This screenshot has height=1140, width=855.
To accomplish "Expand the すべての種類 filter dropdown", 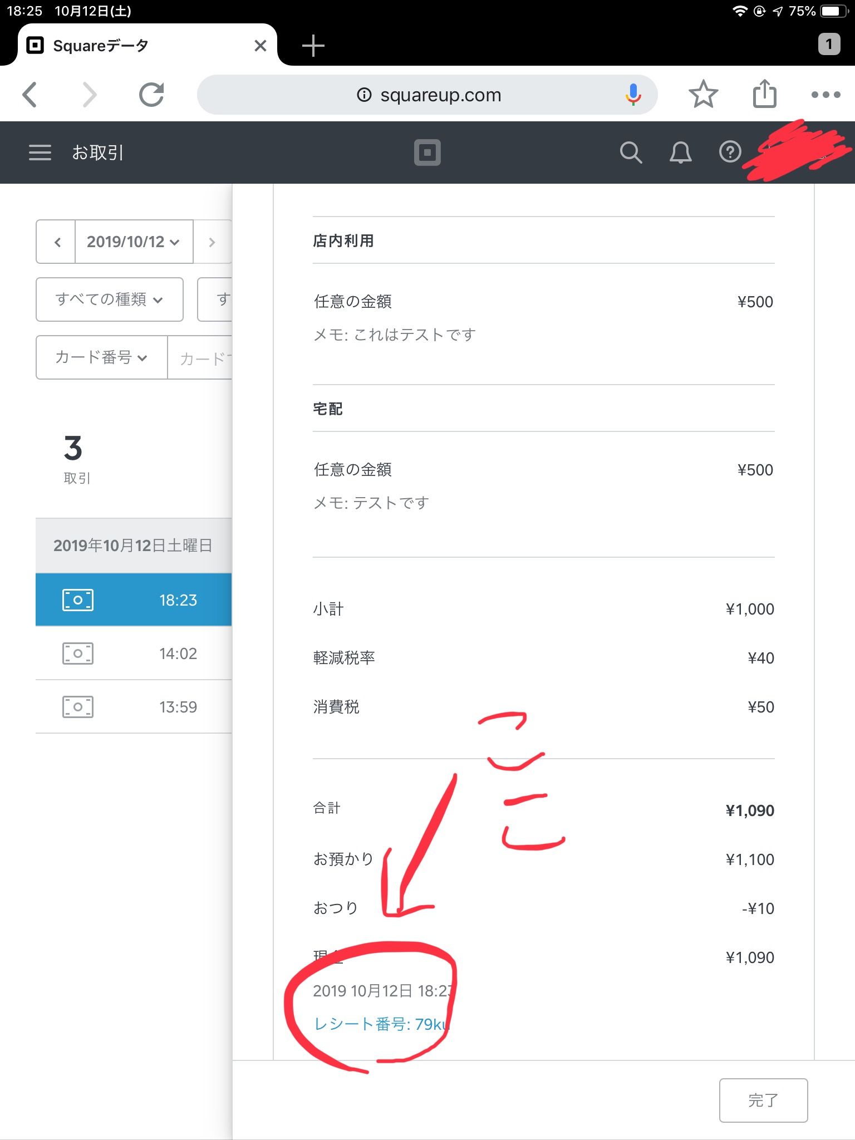I will pyautogui.click(x=110, y=299).
